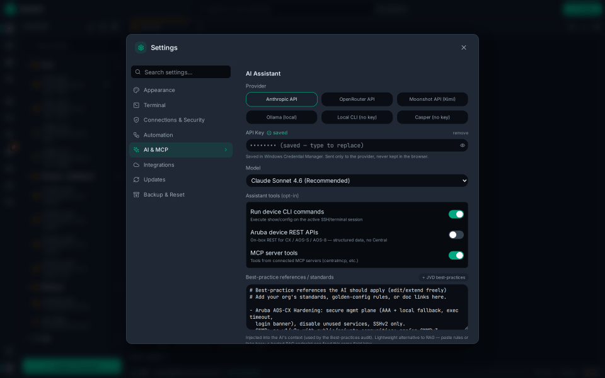Click the "Best-practice references / standards" label
This screenshot has width=605, height=378.
pos(290,277)
